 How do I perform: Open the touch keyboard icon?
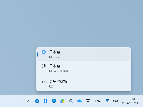88,101
